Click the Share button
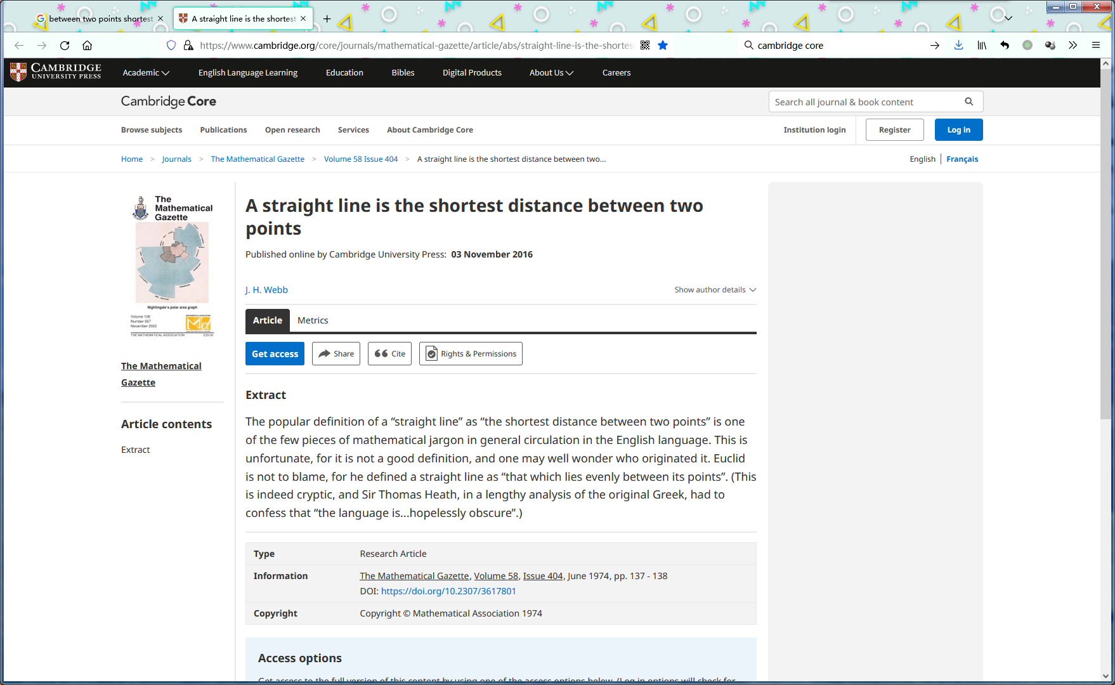This screenshot has height=685, width=1115. pyautogui.click(x=336, y=354)
